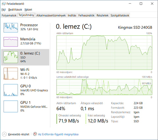Screen dimensions: 158x140
Task: Open the Wi-Fi network graph icon
Action: [11, 73]
